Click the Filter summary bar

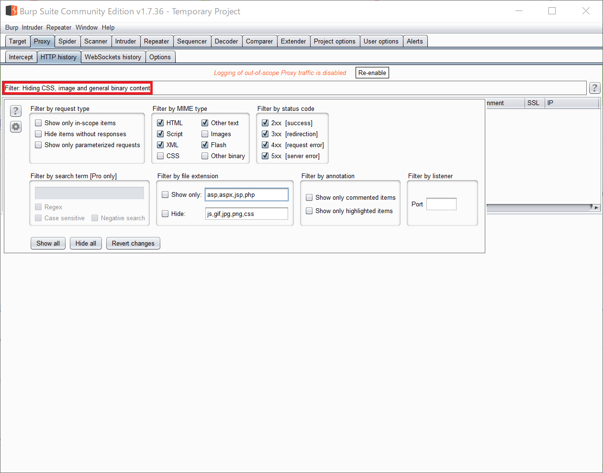(x=294, y=88)
